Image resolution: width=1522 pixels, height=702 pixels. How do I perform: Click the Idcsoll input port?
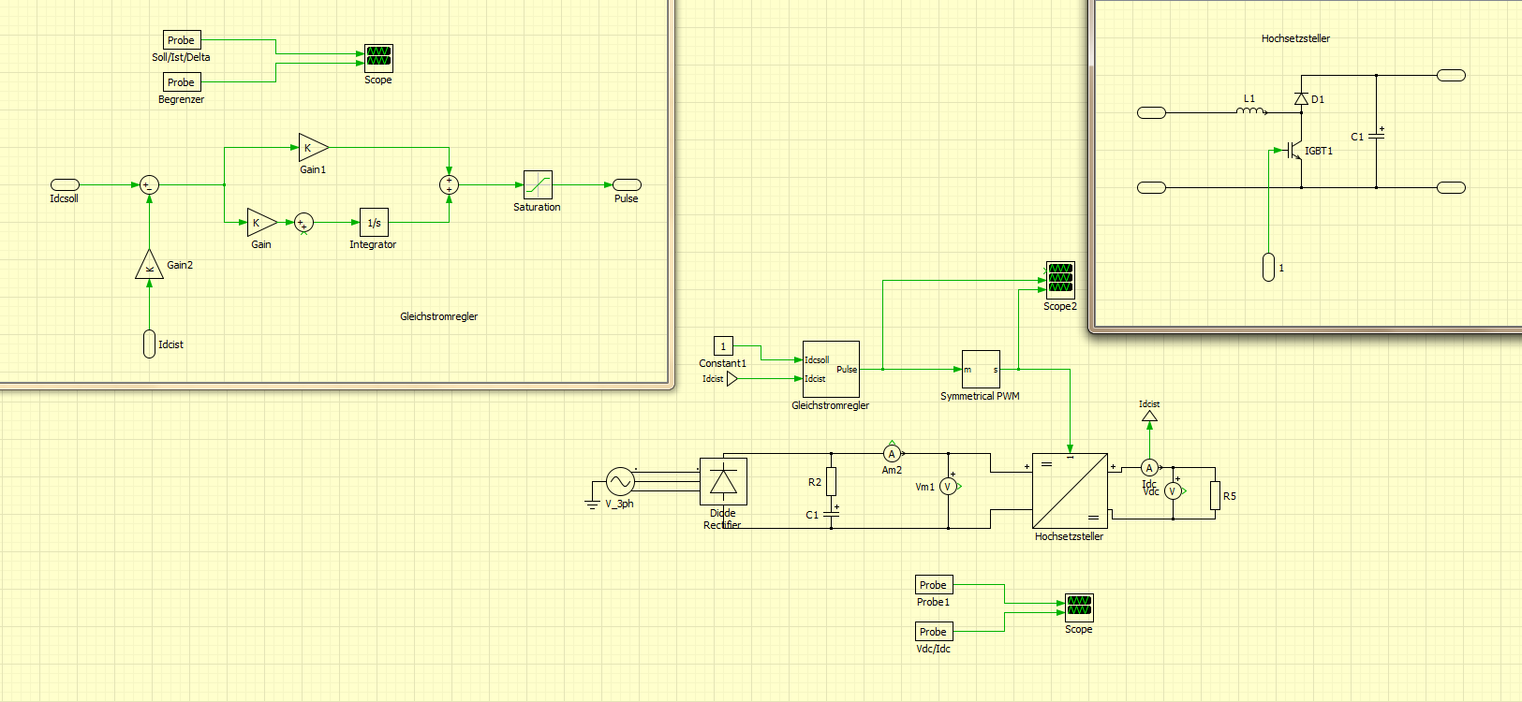pyautogui.click(x=65, y=185)
